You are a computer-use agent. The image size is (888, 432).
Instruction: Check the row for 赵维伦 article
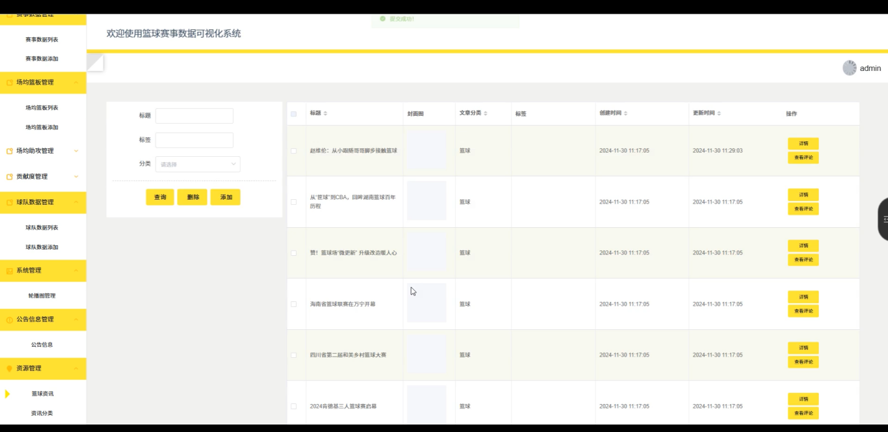(x=294, y=151)
